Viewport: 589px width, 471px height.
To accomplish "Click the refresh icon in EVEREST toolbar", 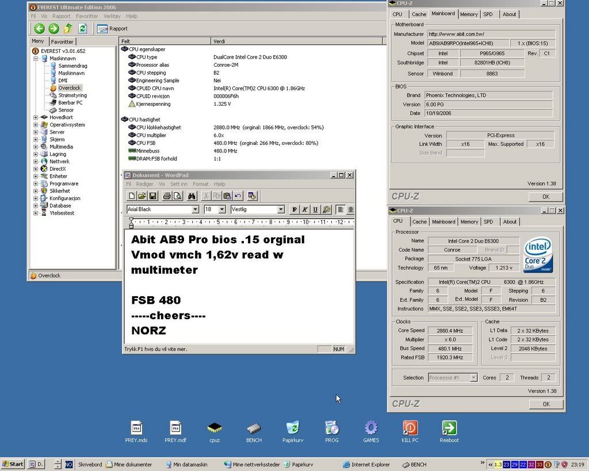I will (82, 29).
